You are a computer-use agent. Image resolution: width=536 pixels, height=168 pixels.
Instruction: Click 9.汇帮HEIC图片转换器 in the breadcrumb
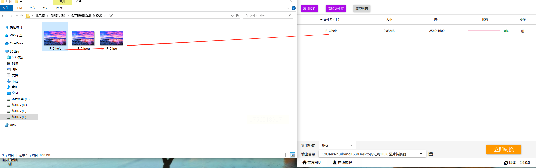click(x=87, y=16)
